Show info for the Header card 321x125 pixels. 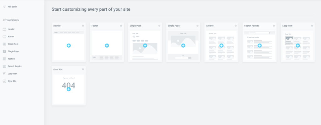[83, 26]
